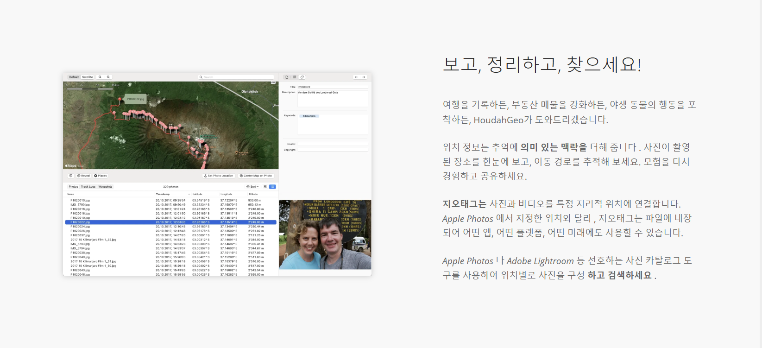Go to previous photo arrow

pyautogui.click(x=356, y=77)
